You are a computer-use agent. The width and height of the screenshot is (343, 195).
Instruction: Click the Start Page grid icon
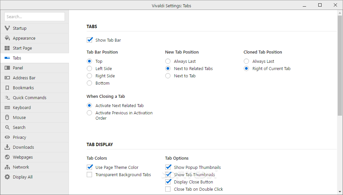coord(7,48)
